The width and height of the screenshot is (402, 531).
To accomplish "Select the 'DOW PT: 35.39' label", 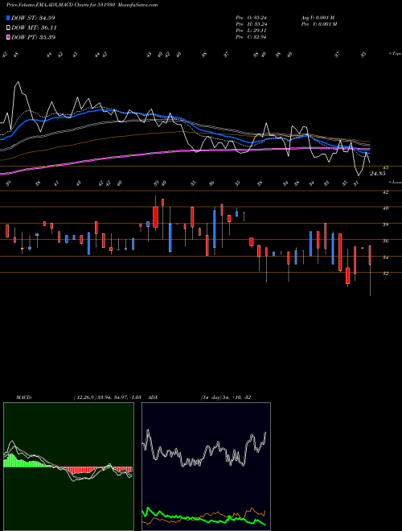I will click(33, 37).
